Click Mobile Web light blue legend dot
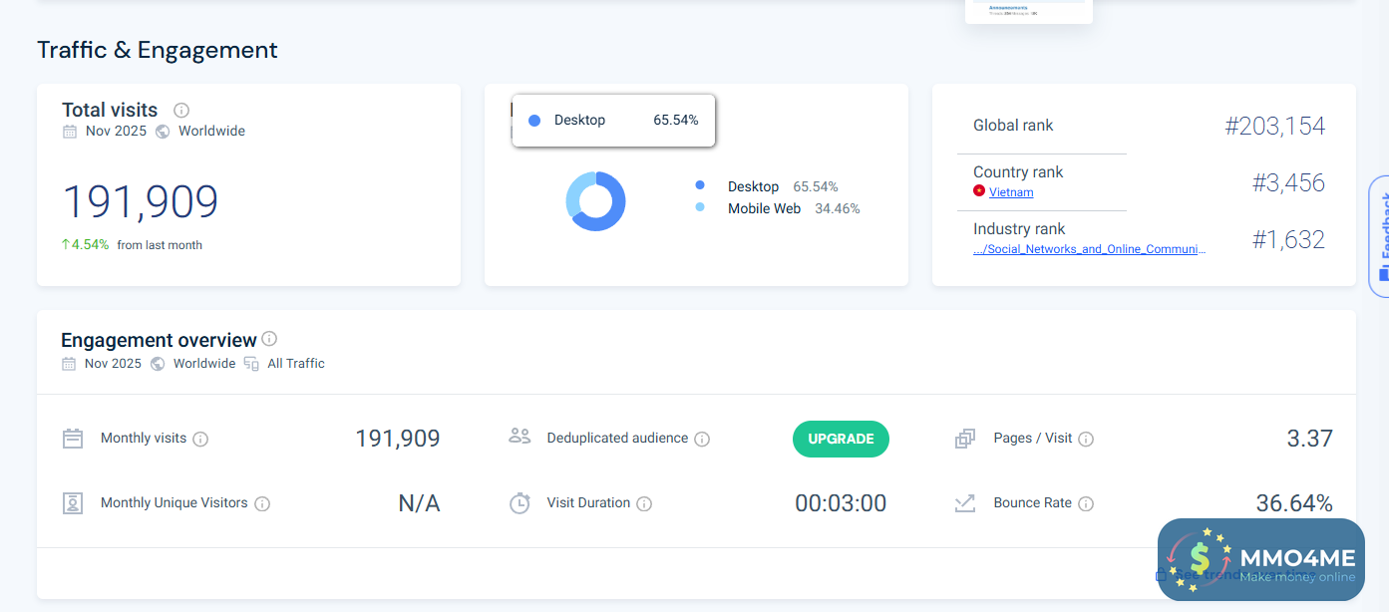This screenshot has width=1389, height=612. pos(700,207)
